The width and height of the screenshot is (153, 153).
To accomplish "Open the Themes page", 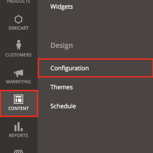I will pos(62,87).
